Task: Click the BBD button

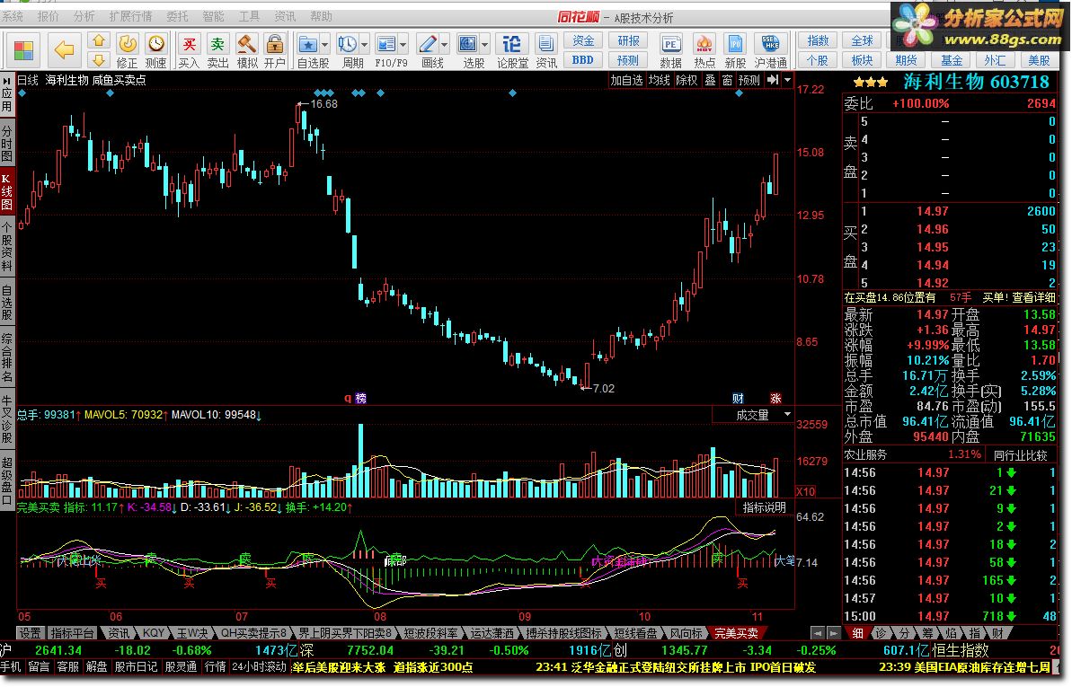Action: click(x=583, y=60)
